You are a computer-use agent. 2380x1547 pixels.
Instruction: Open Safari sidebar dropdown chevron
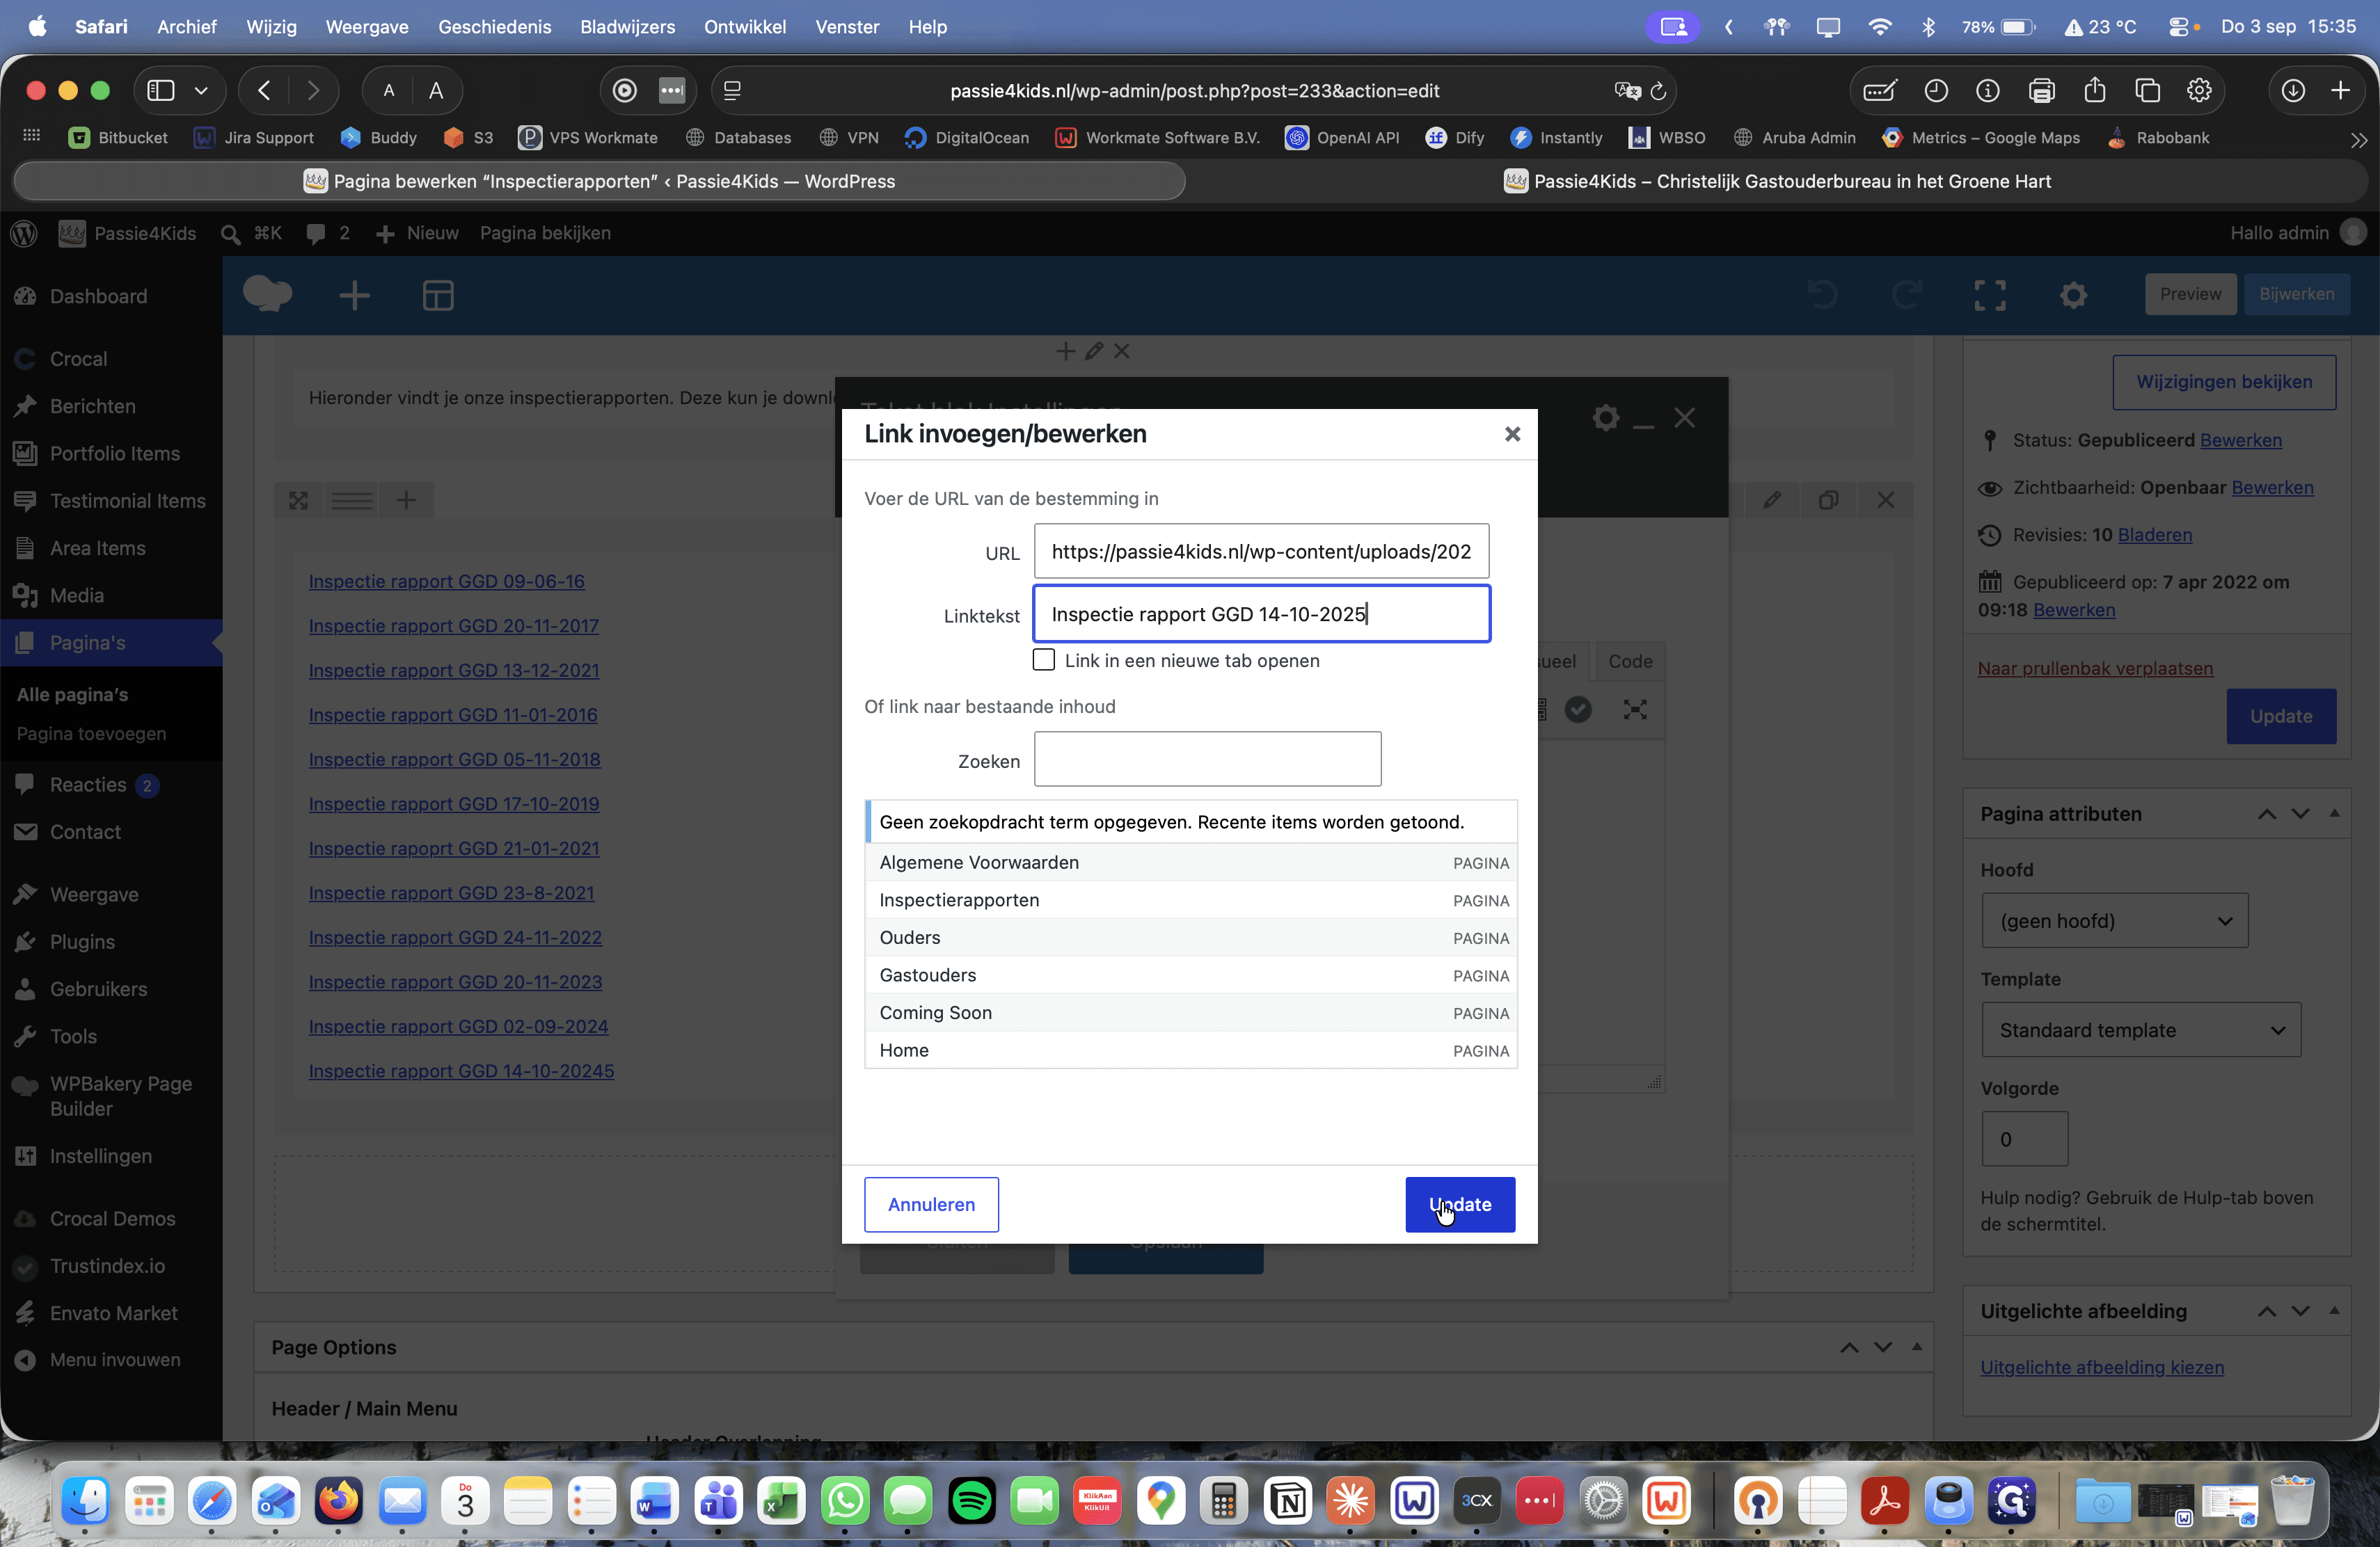coord(201,91)
